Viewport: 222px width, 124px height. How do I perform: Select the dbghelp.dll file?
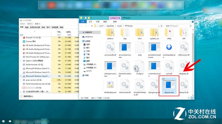pyautogui.click(x=183, y=67)
